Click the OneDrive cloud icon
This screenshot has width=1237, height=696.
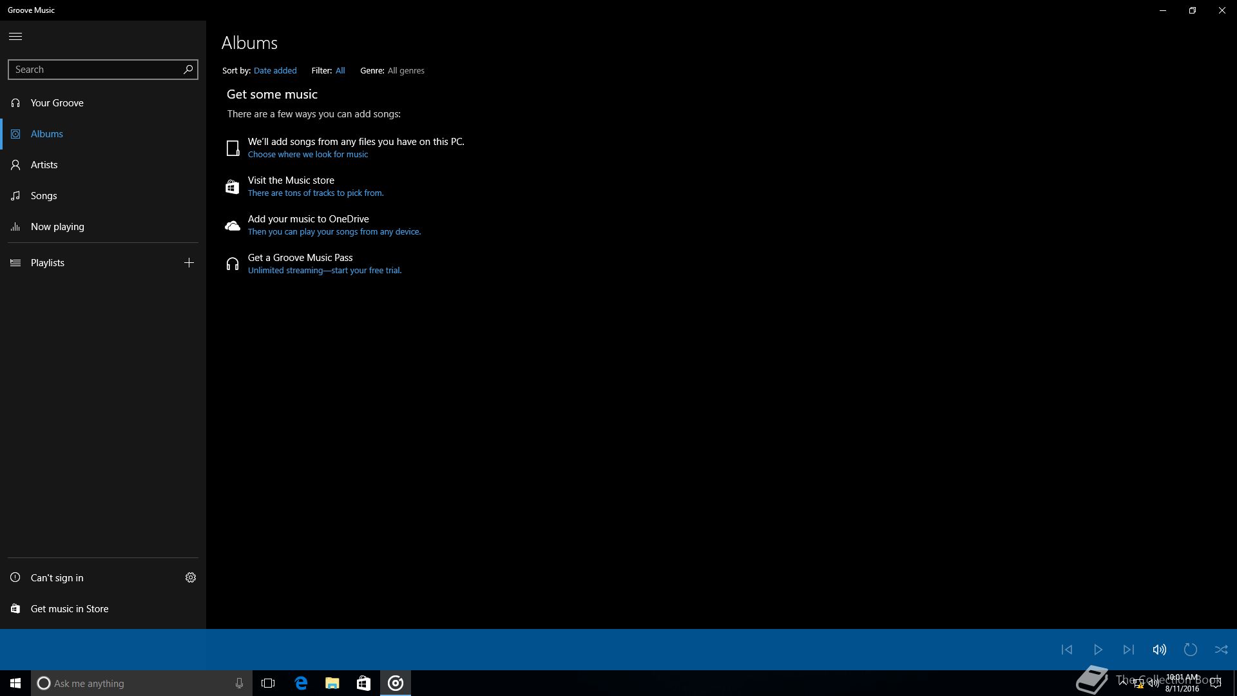[233, 226]
